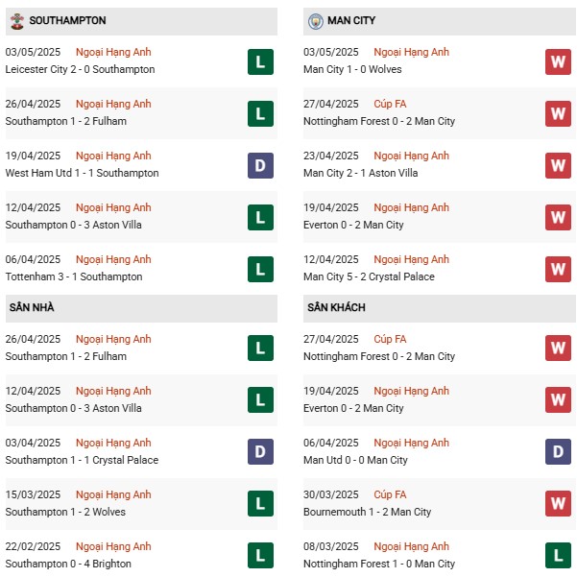
Task: Click the L badge for Nottingham Forest 1-0 match
Action: pos(558,555)
